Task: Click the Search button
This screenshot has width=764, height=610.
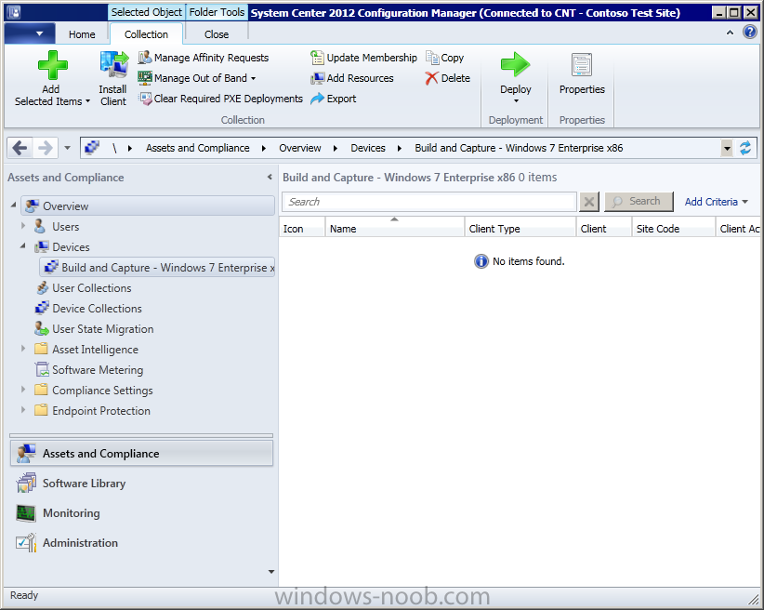Action: 639,202
